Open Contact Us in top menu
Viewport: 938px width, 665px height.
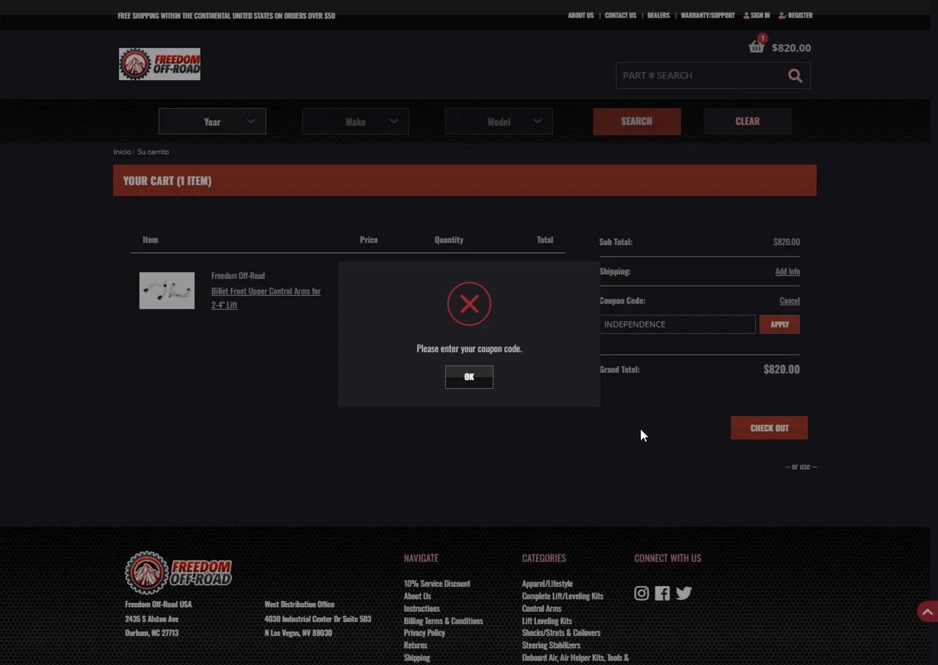coord(620,16)
